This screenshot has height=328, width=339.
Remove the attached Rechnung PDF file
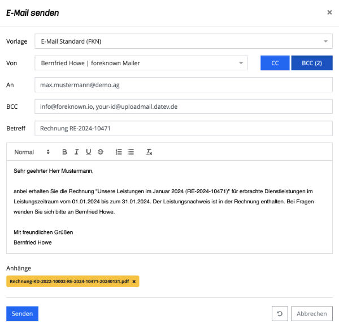(134, 282)
